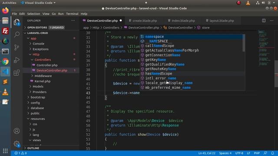Select hasNamedScope autocomplete suggestion
278x156 pixels.
click(191, 73)
